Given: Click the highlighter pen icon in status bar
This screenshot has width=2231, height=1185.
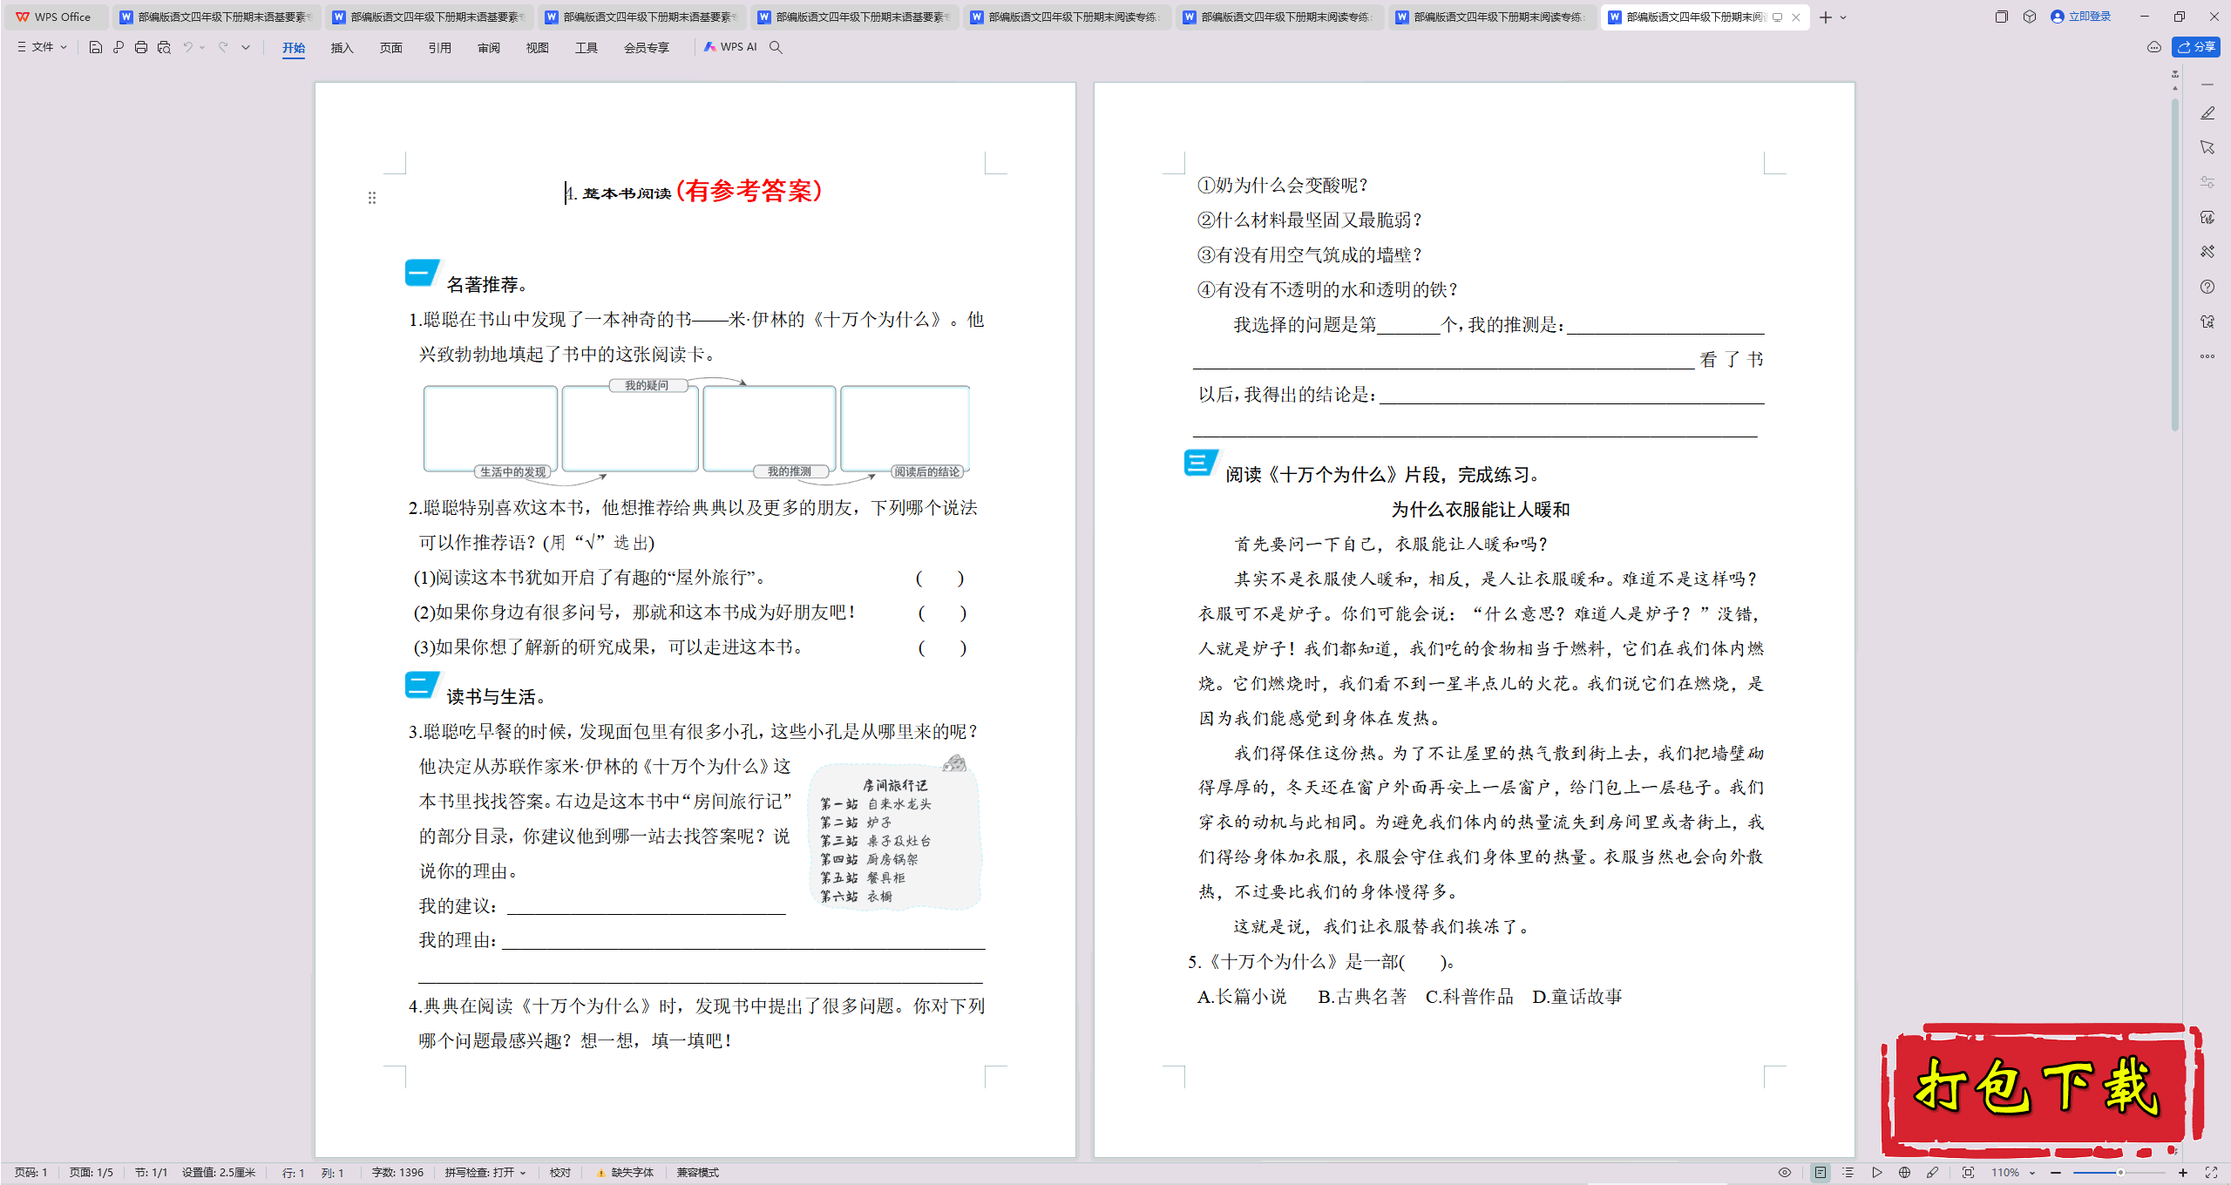Looking at the screenshot, I should tap(1933, 1173).
